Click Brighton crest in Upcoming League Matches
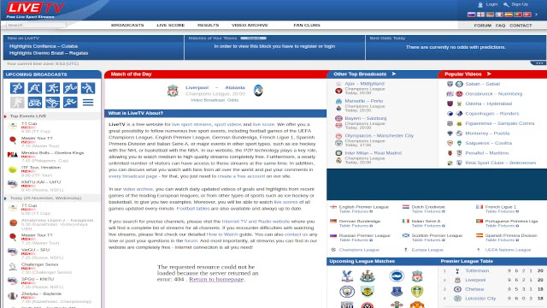The image size is (547, 308). tap(397, 275)
